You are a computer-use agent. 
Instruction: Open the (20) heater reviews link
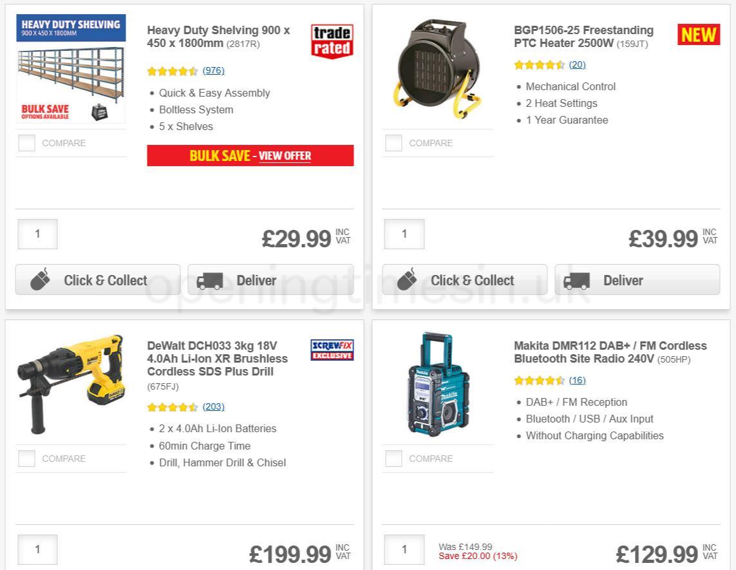(x=577, y=64)
